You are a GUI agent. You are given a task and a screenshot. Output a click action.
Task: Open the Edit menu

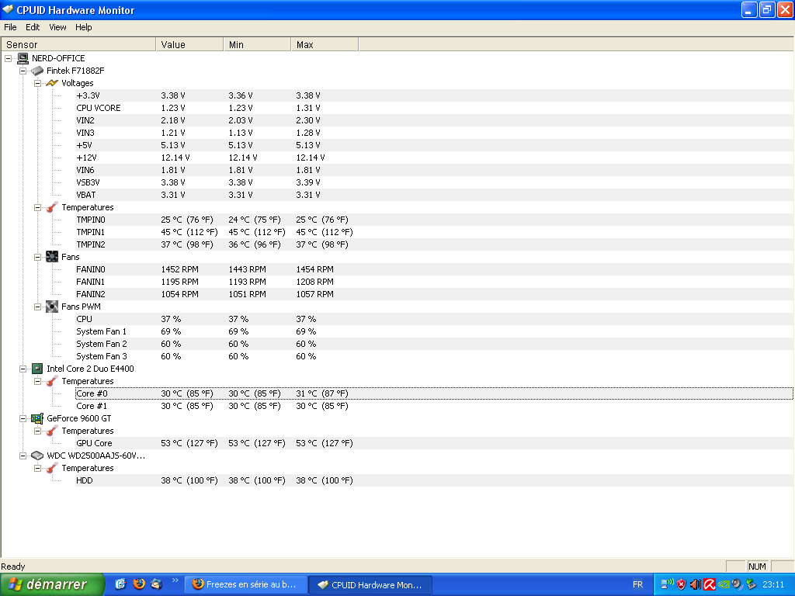33,27
